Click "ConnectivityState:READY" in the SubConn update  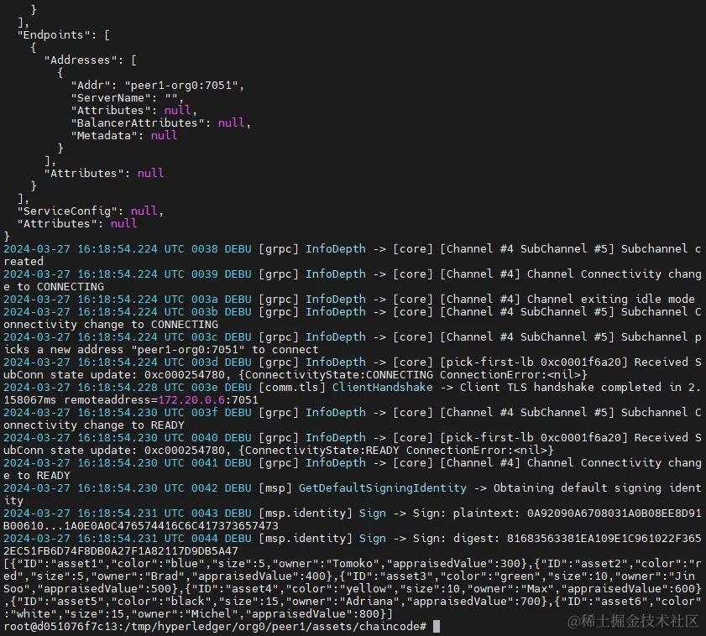coord(322,451)
